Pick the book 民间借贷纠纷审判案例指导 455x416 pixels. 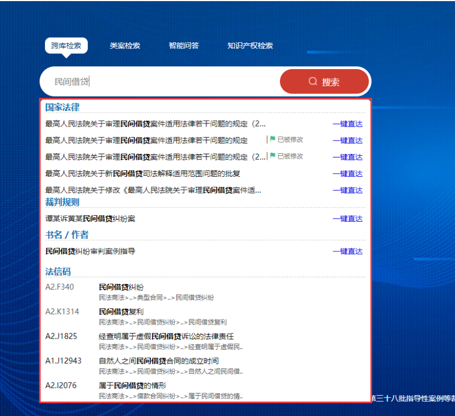pos(90,251)
